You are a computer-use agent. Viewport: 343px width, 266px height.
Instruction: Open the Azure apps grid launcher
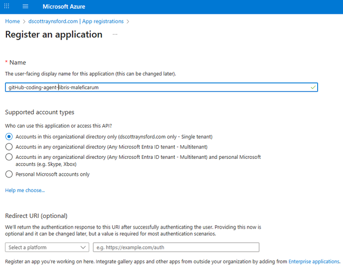[x=7, y=6]
